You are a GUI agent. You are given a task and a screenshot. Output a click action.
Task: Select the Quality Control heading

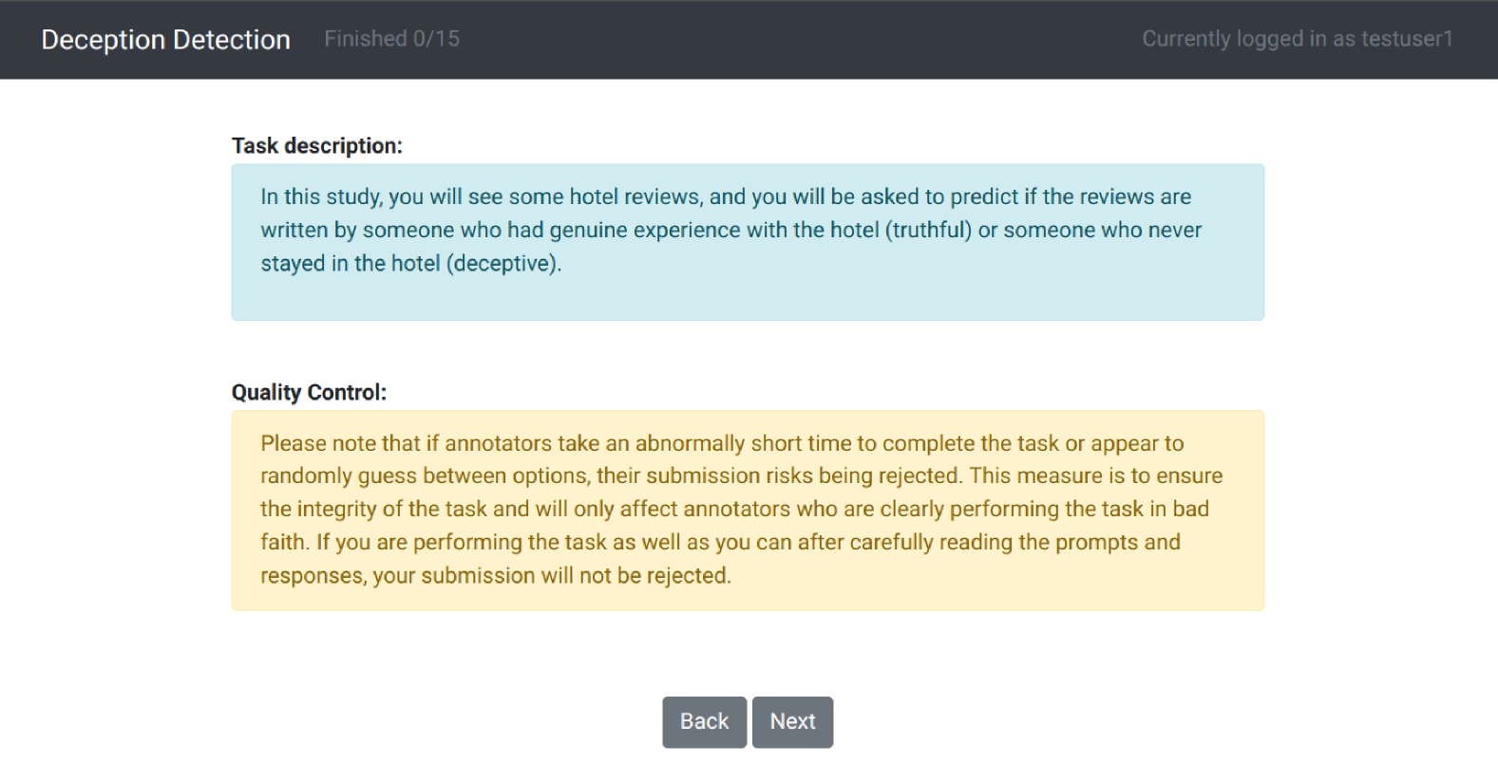(309, 393)
